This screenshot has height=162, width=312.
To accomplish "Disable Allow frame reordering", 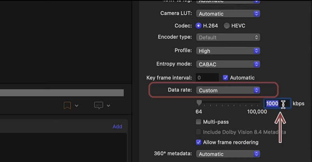I will coord(199,142).
